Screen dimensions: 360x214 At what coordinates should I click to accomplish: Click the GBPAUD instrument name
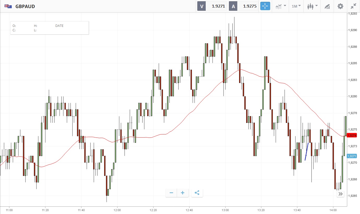tap(25, 6)
